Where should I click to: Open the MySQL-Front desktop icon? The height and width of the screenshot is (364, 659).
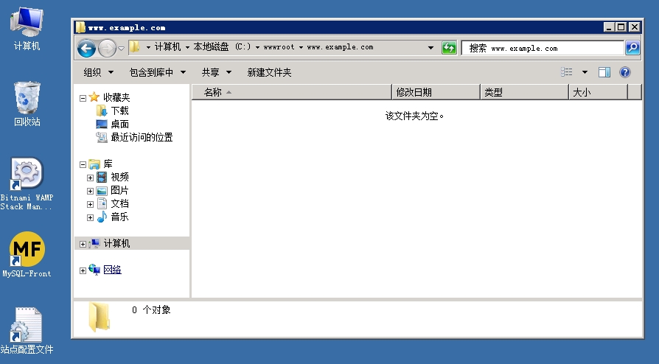[x=27, y=251]
